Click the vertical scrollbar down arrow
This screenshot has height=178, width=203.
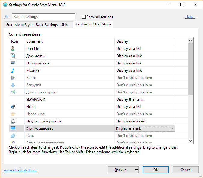[x=190, y=141]
